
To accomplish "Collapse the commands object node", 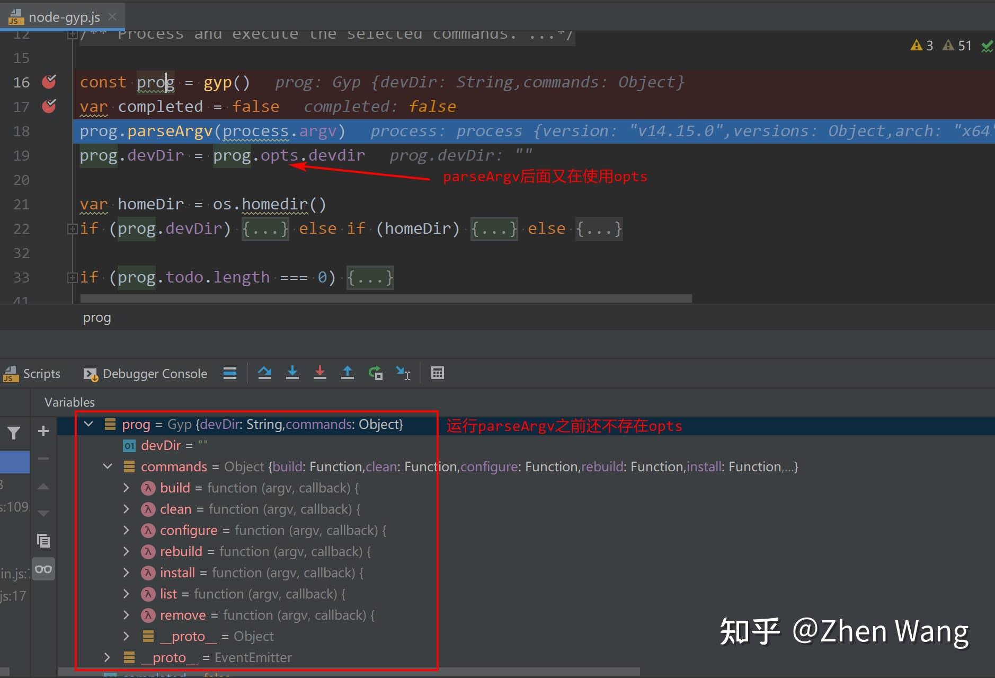I will pos(108,466).
